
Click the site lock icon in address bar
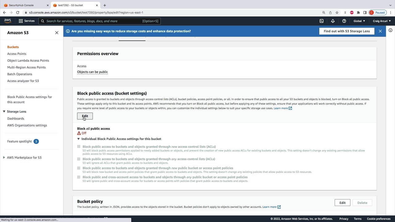26,13
